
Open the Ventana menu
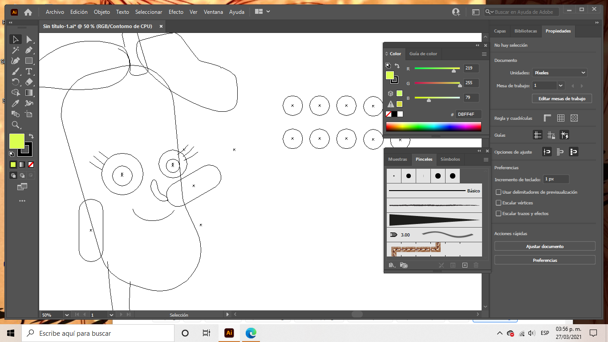click(x=213, y=12)
